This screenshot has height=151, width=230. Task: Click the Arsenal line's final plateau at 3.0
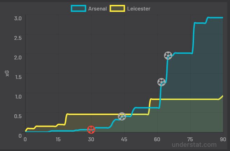point(216,18)
